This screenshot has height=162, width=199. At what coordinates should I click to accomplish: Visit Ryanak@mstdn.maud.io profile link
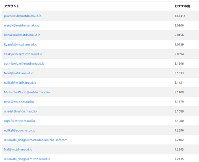(x=21, y=45)
